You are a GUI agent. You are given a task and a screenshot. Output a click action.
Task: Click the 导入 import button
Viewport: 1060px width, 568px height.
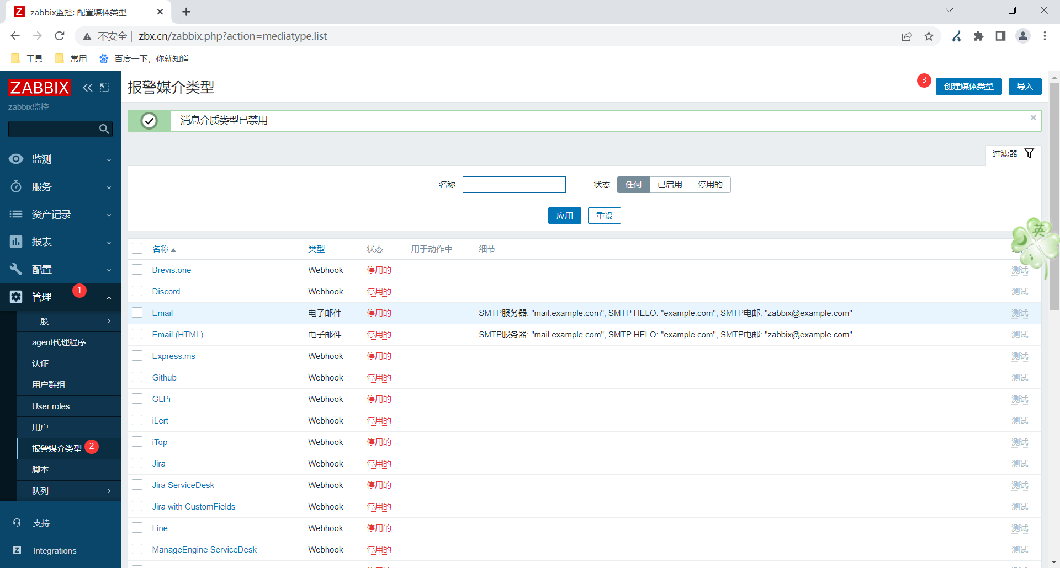pyautogui.click(x=1025, y=87)
